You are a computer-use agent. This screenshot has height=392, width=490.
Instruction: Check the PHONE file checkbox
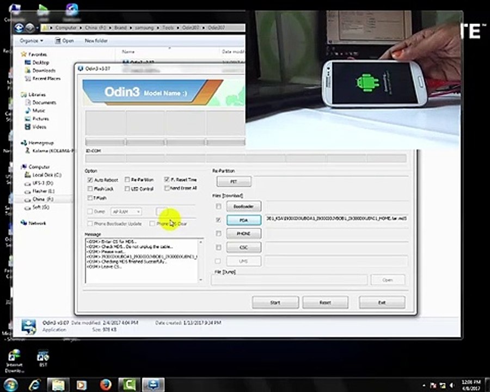coord(218,234)
